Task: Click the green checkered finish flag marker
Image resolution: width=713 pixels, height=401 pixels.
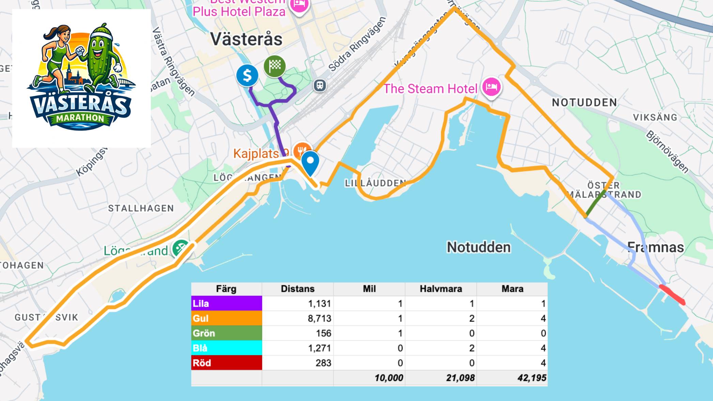Action: pos(275,66)
